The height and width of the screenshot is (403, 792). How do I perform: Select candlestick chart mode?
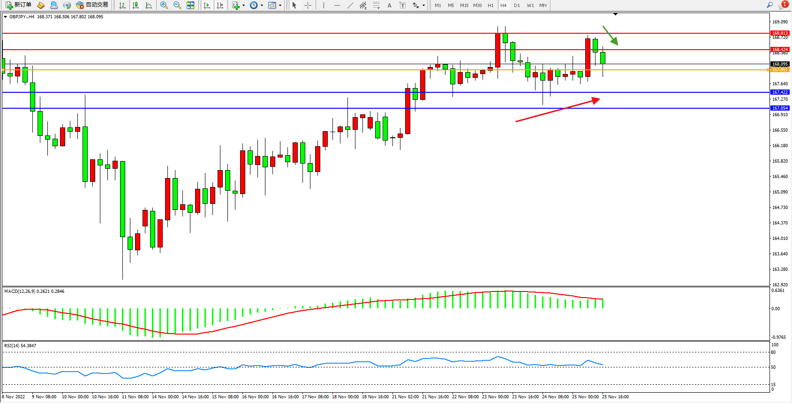click(x=136, y=5)
